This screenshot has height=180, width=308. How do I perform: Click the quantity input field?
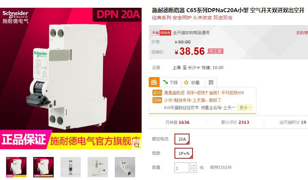coord(182,168)
